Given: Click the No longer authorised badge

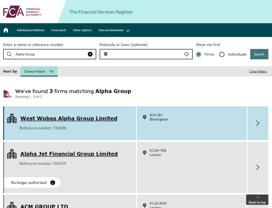Looking at the screenshot, I should coord(32,183).
